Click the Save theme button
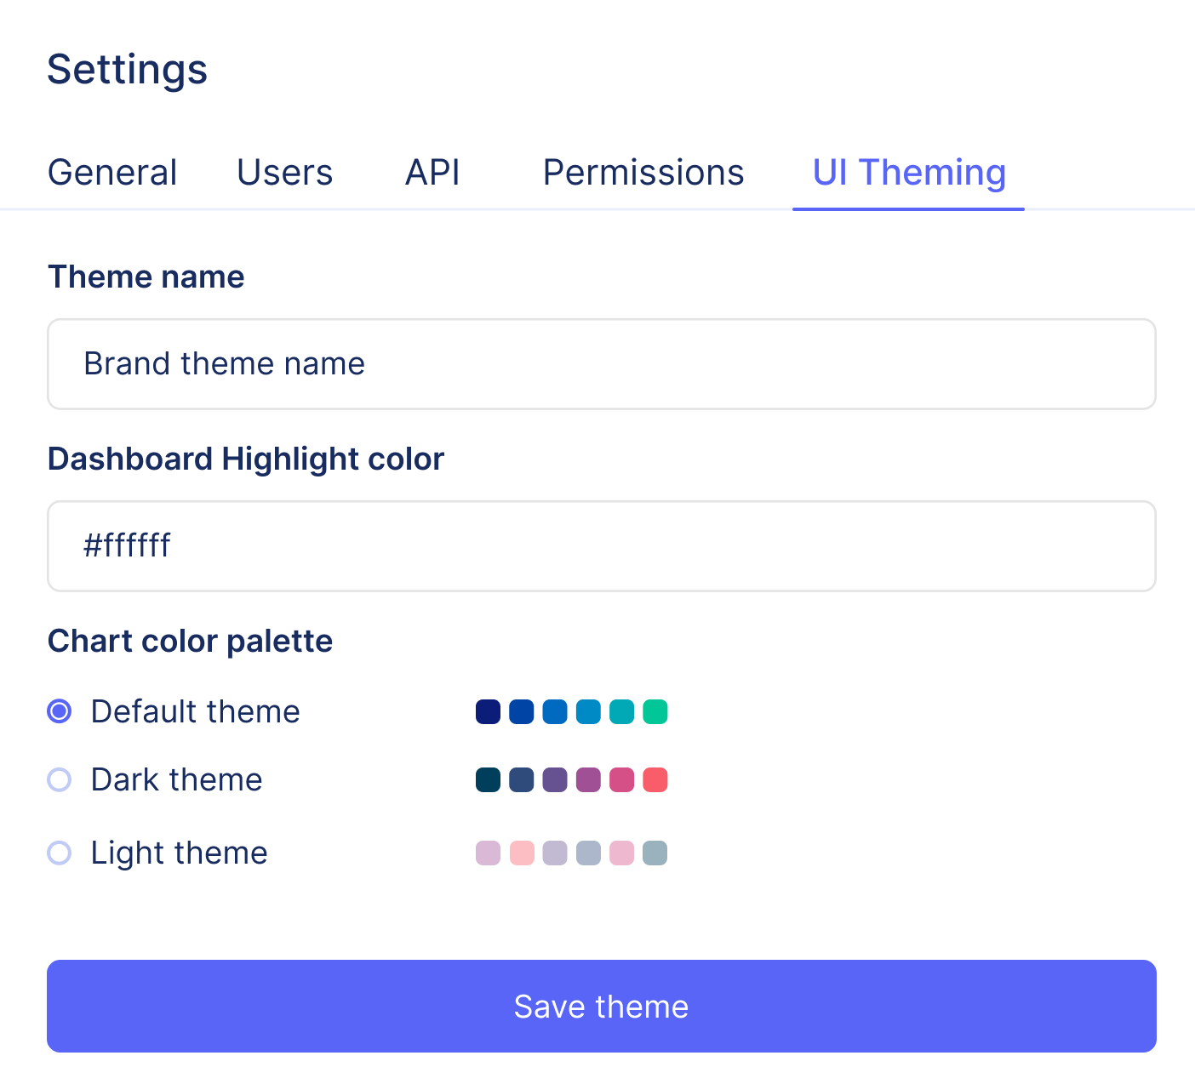Screen dimensions: 1195x1067 click(602, 1007)
